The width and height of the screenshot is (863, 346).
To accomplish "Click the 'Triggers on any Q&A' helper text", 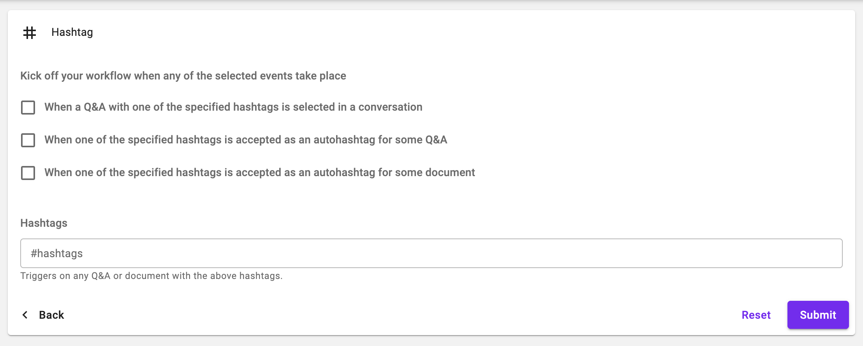I will tap(151, 276).
